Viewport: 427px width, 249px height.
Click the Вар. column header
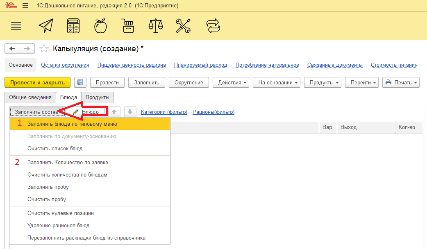(327, 127)
